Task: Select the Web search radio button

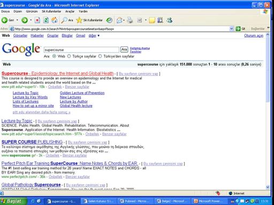Action: [x=54, y=56]
